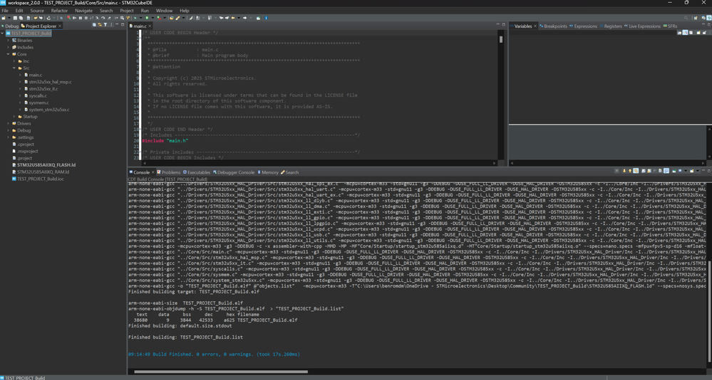Click the Search magnifier icon in top toolbar
This screenshot has width=712, height=380.
[x=686, y=18]
